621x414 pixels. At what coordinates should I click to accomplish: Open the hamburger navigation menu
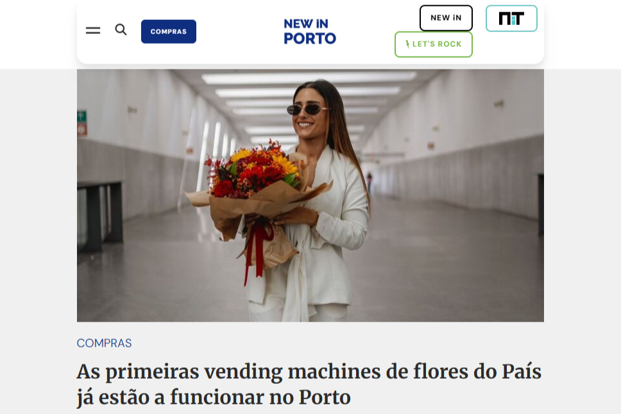click(93, 31)
